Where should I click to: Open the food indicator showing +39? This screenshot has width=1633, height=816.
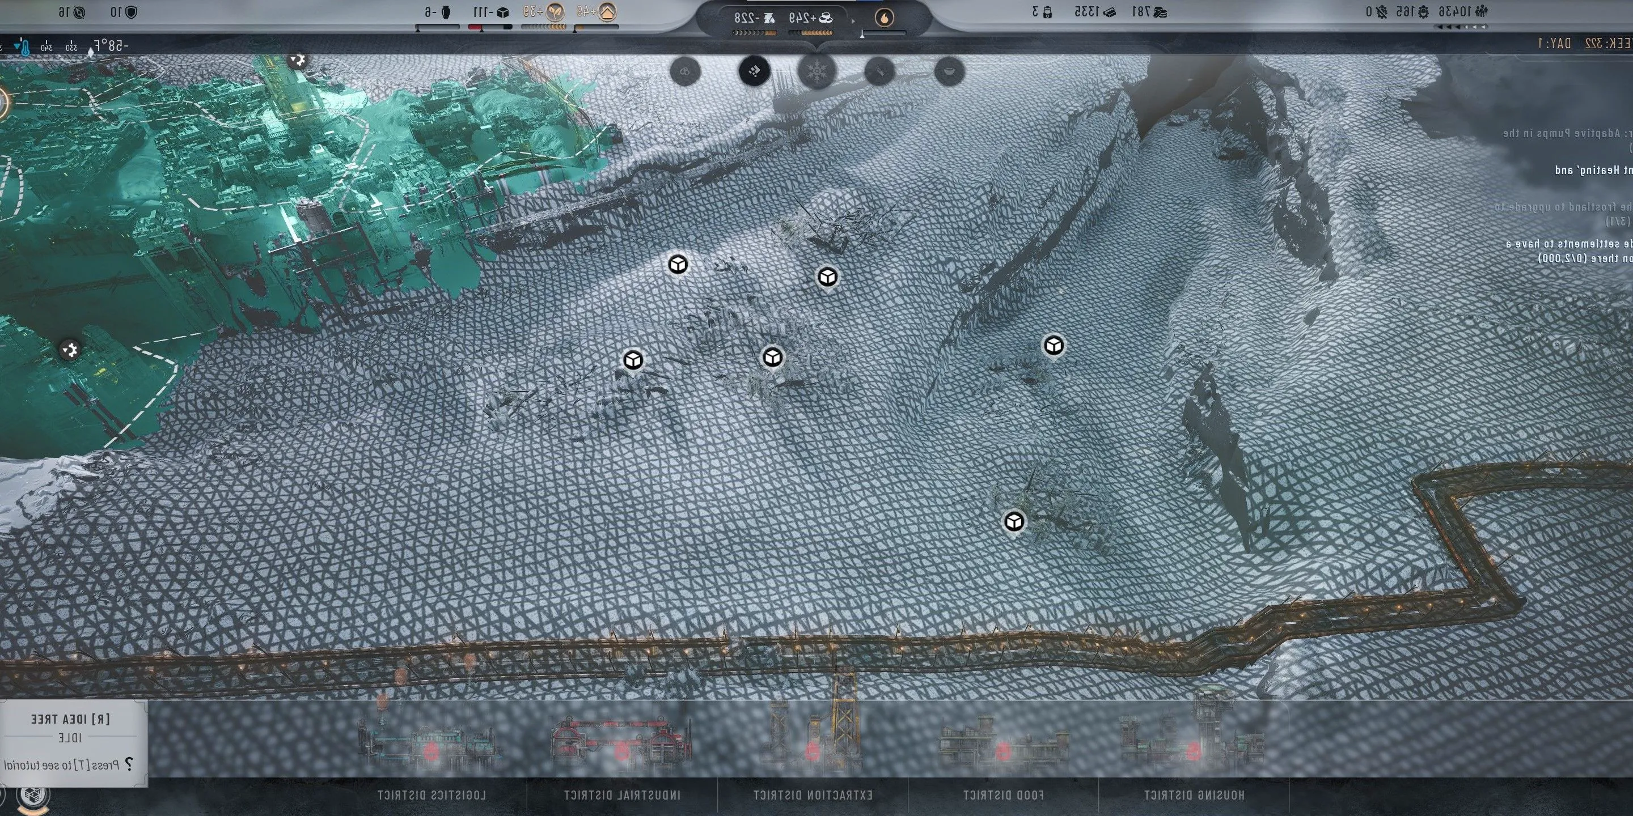[x=544, y=11]
